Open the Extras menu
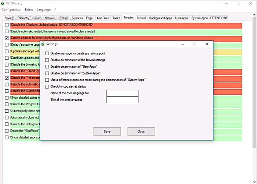This screenshot has width=257, height=184. [x=29, y=10]
